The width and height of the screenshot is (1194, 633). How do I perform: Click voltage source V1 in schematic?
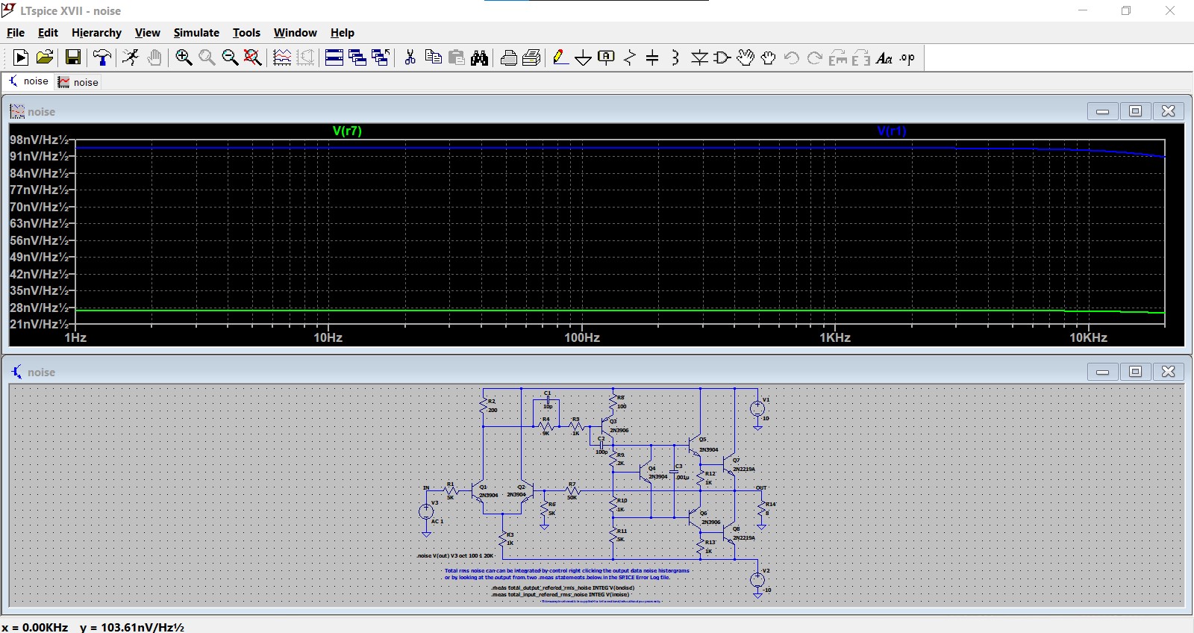757,408
